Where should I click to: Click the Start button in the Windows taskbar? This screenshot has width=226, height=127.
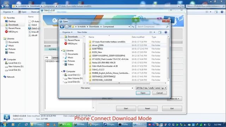coord(4,124)
